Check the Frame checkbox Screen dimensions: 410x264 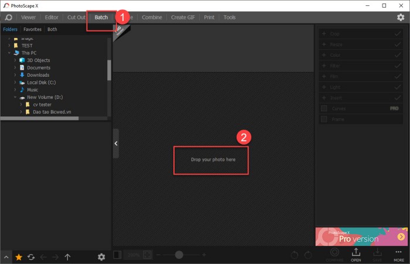click(324, 119)
